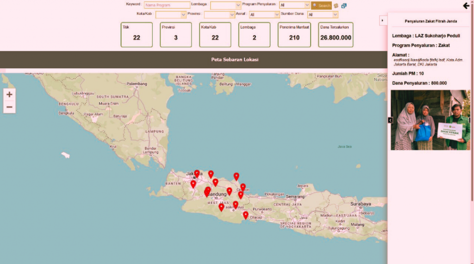Open the Lembaga dropdown
This screenshot has width=474, height=264.
225,5
